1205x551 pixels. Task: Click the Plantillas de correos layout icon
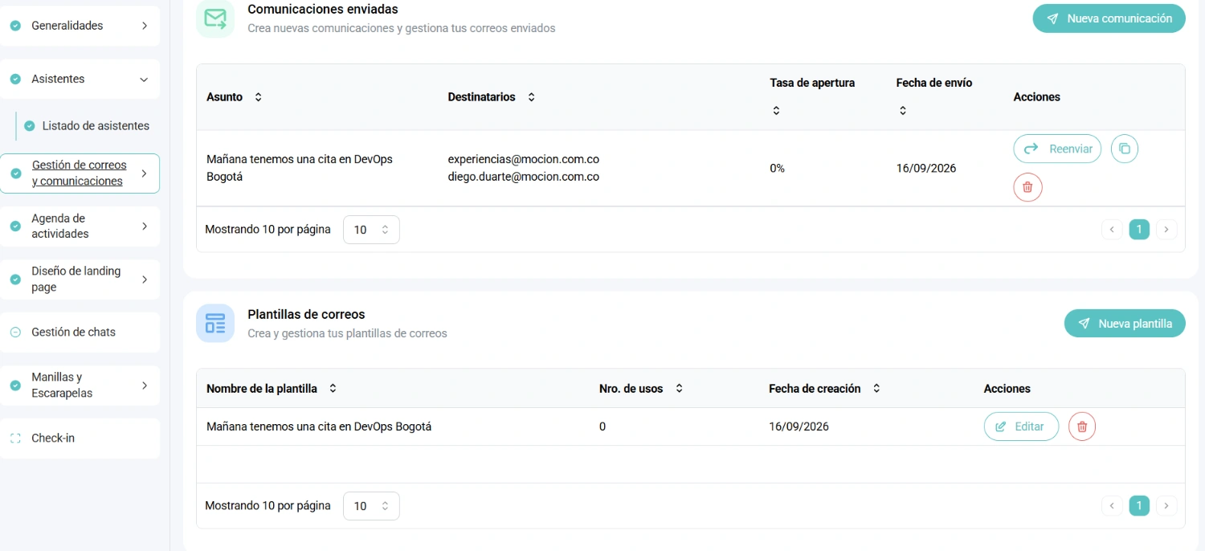pyautogui.click(x=215, y=323)
